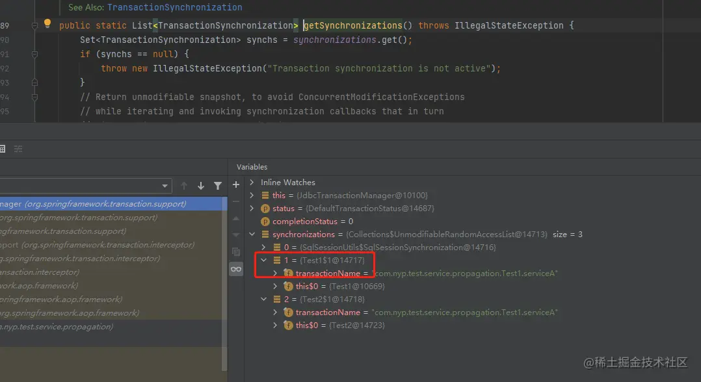Expand the Inline Watches node
Viewport: 701px width, 382px height.
pyautogui.click(x=252, y=183)
